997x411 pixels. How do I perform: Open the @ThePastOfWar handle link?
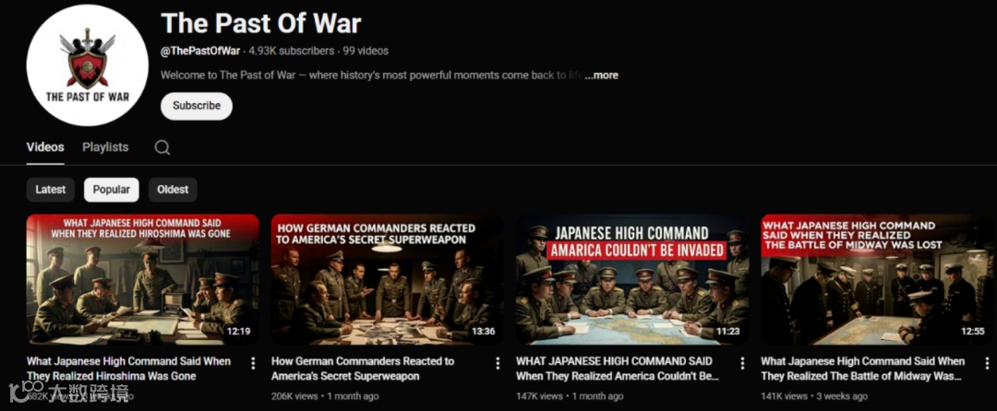point(200,51)
